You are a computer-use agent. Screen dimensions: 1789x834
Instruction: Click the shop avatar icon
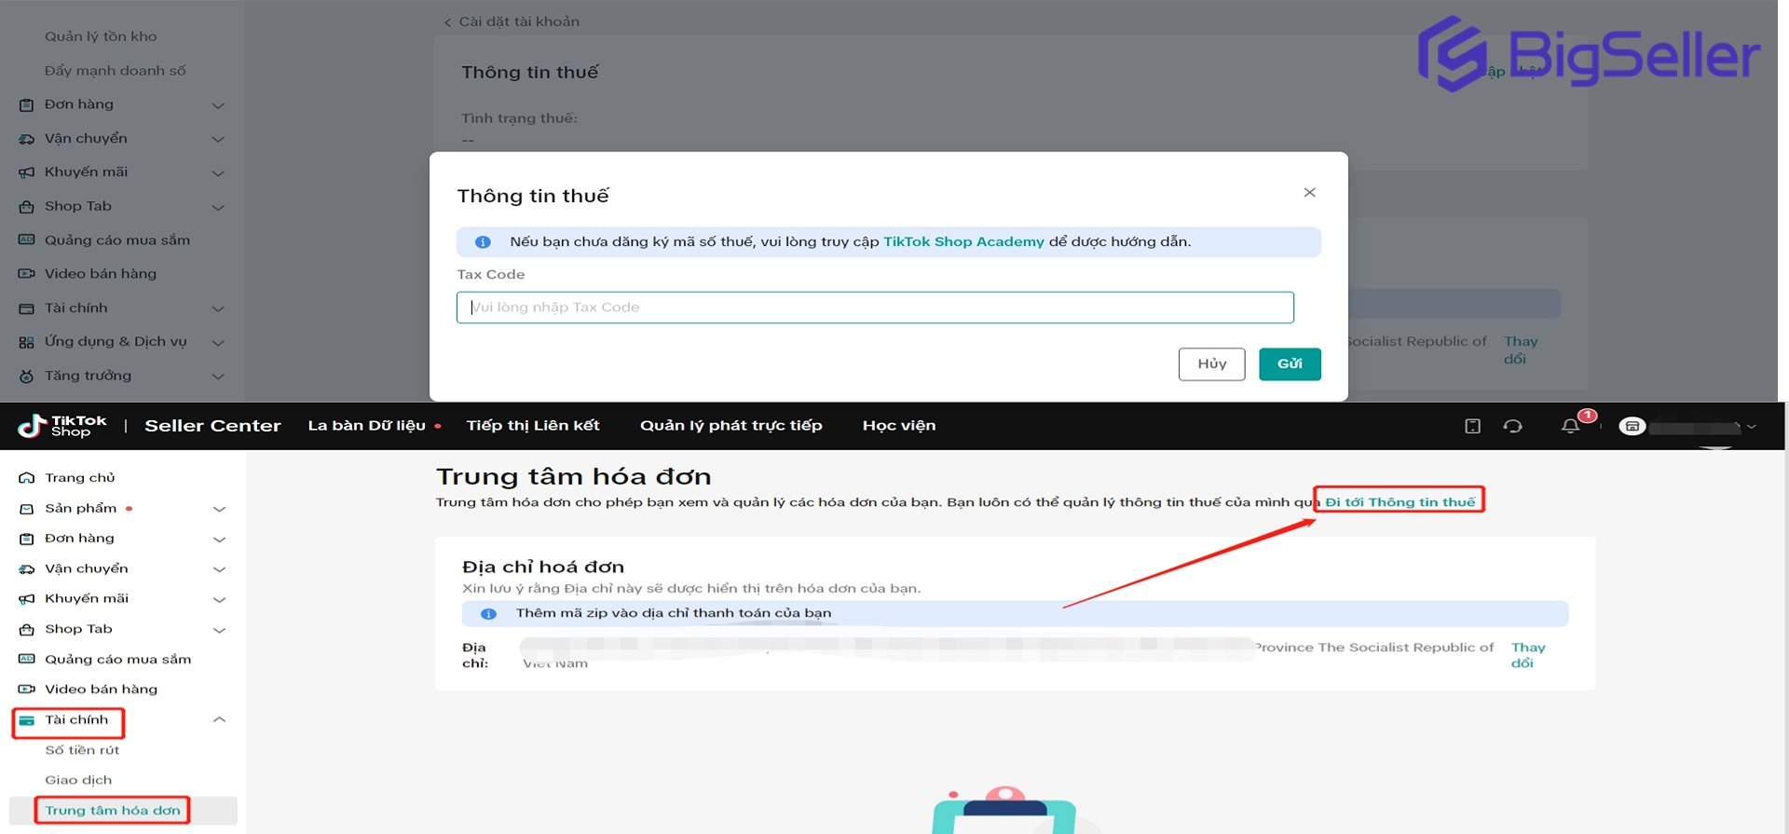coord(1632,426)
